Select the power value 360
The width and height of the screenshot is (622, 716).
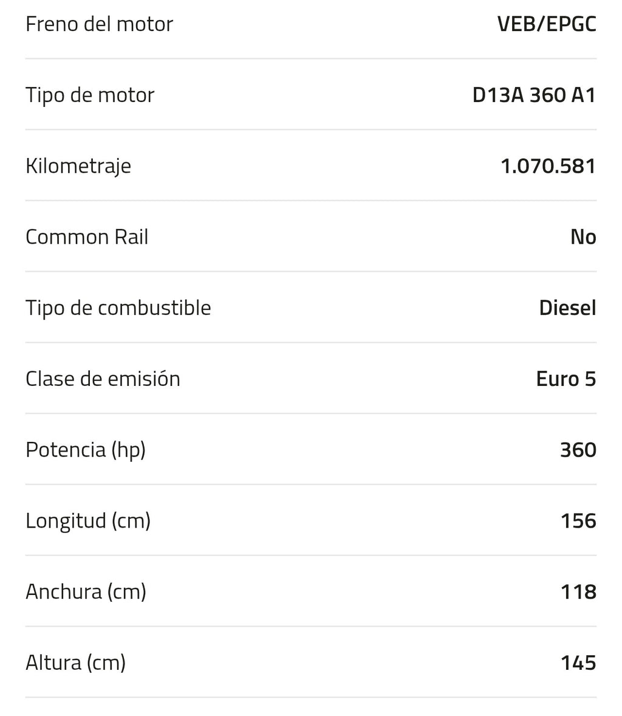click(x=579, y=450)
